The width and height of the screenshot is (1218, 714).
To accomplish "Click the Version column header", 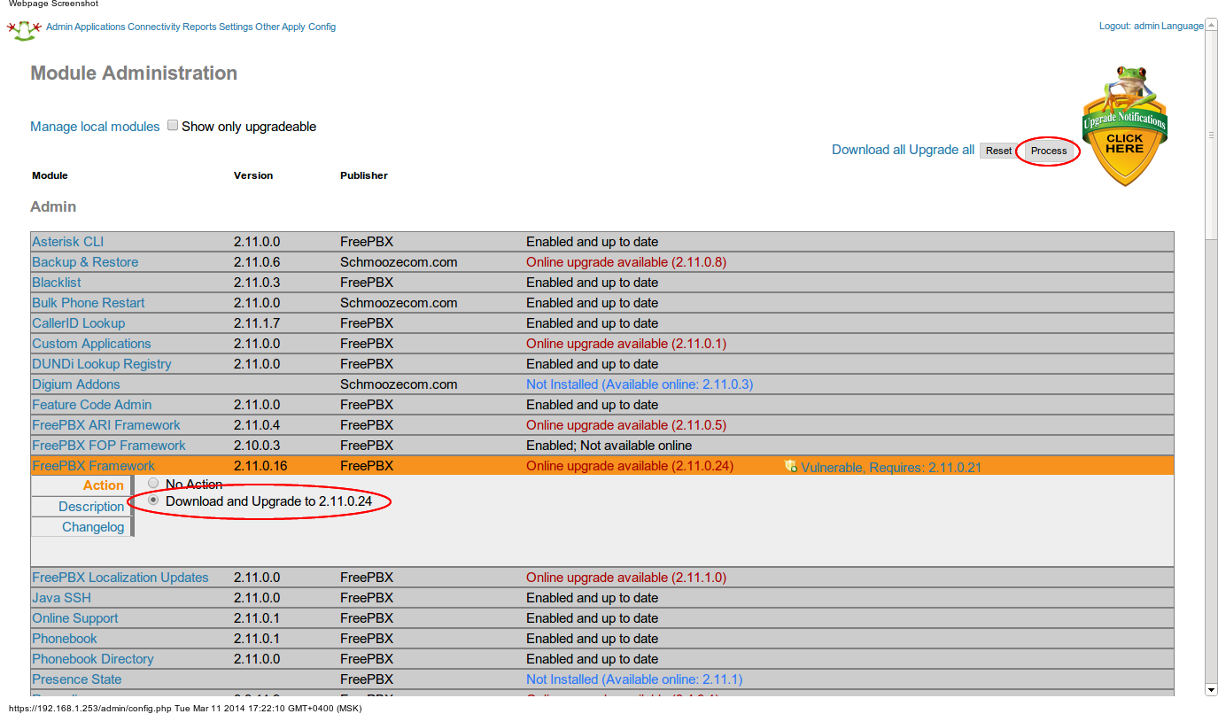I will (x=253, y=175).
